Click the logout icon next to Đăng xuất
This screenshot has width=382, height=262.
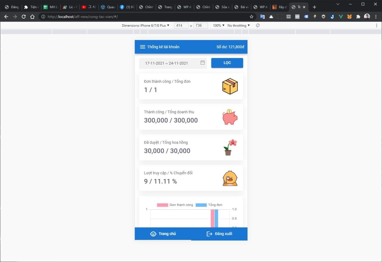tap(209, 234)
